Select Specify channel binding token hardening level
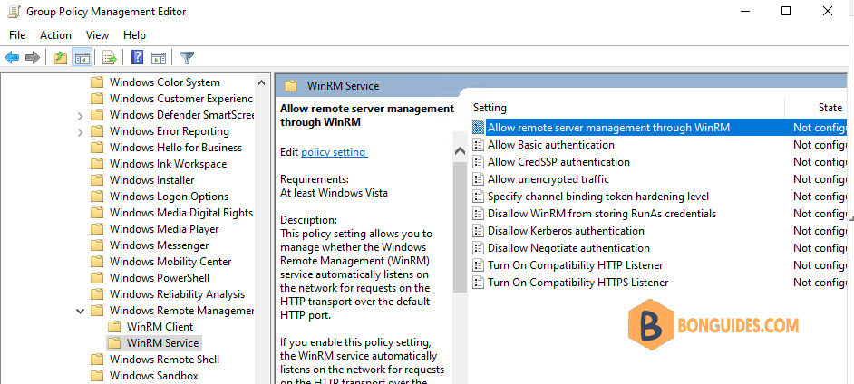Screen dimensions: 854x384 [598, 197]
